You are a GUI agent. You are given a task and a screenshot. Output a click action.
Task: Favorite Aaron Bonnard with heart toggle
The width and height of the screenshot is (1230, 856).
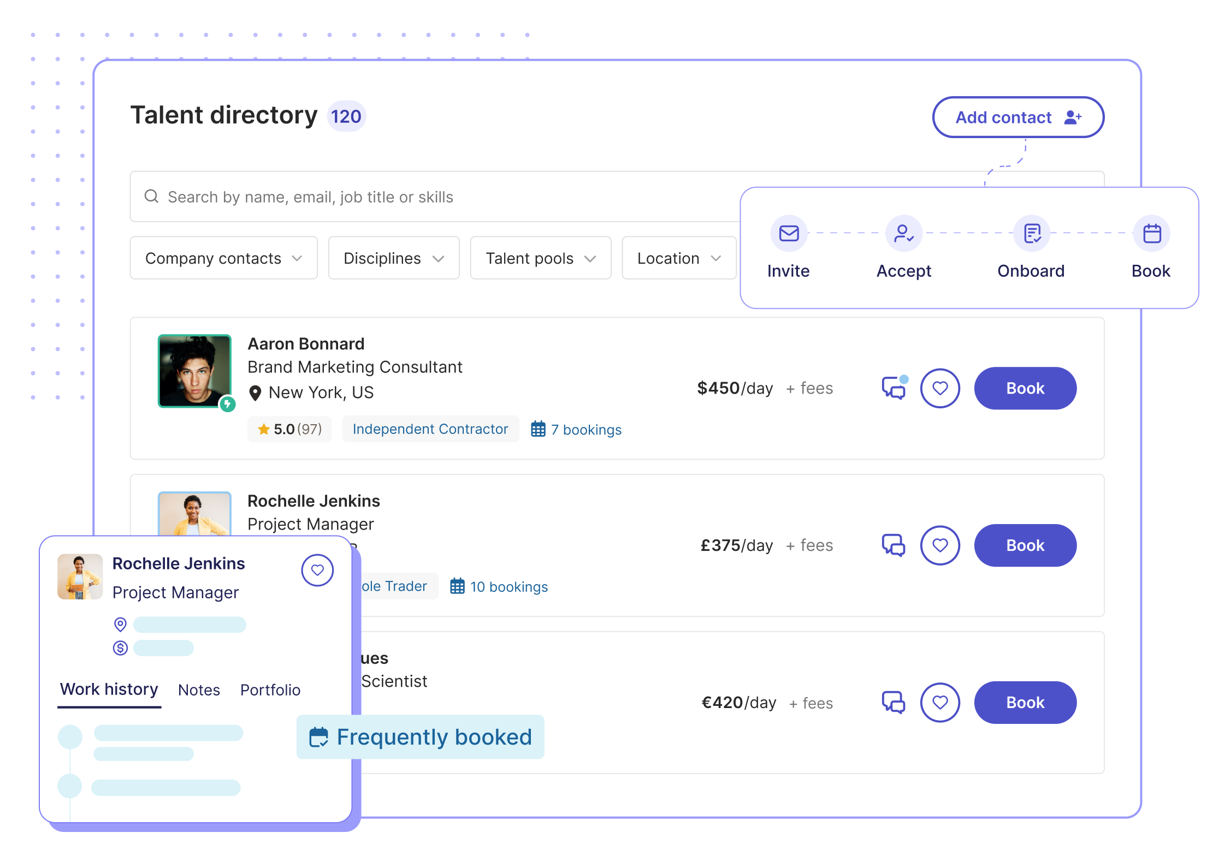coord(940,389)
